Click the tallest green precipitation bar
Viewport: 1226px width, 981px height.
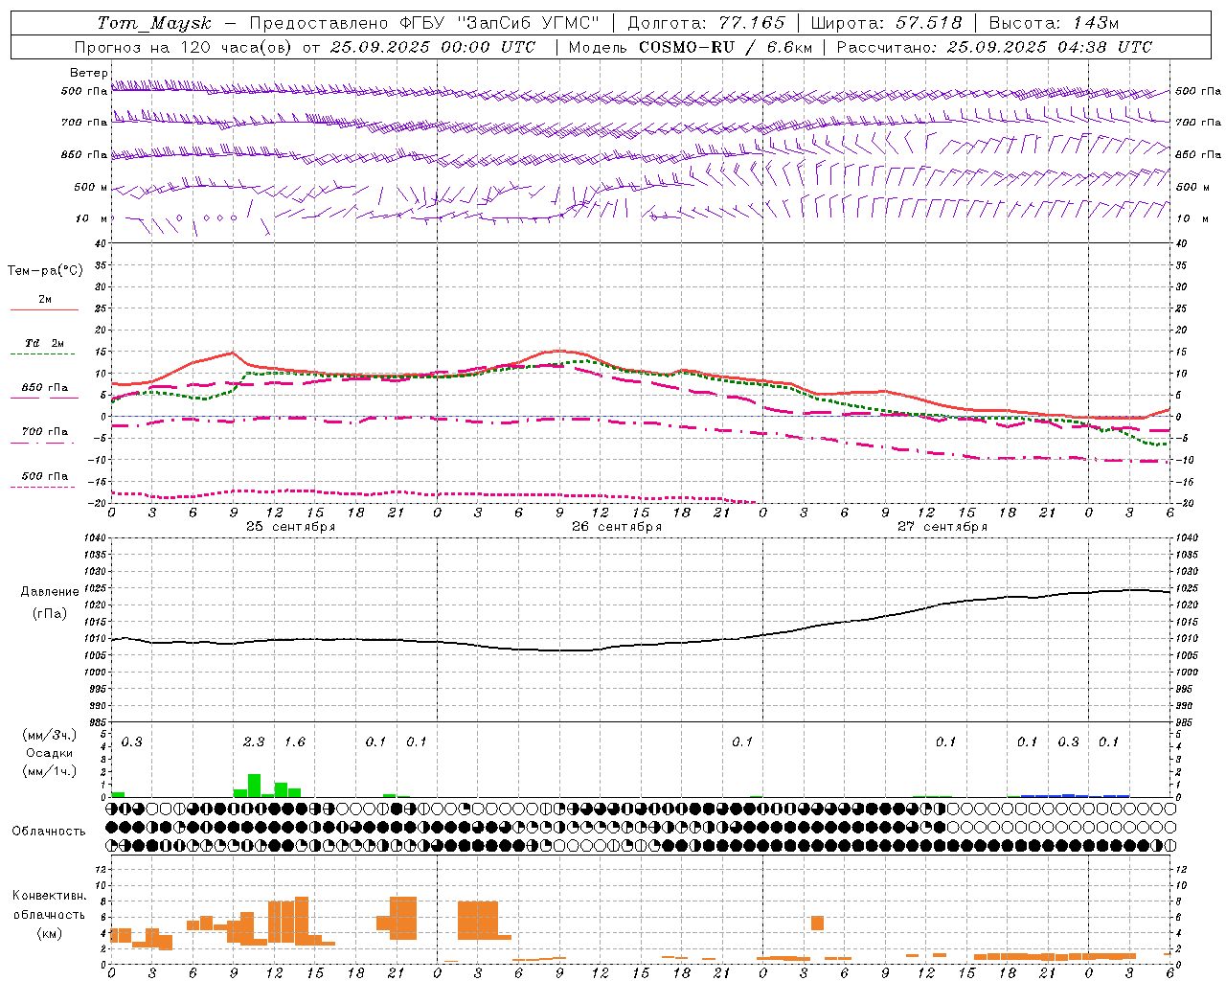tap(254, 786)
